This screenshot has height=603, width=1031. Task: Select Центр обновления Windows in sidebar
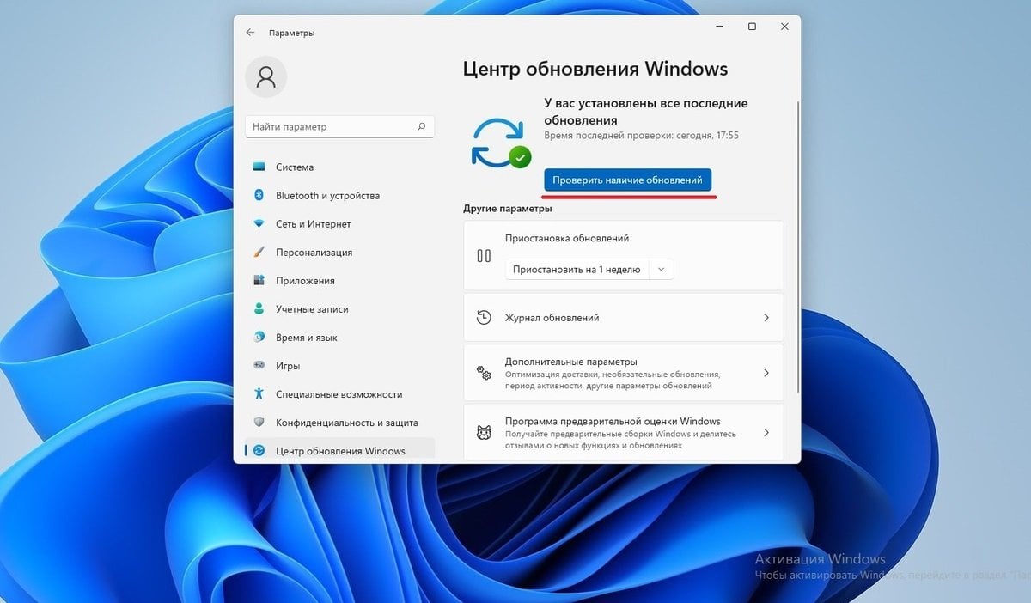tap(340, 451)
